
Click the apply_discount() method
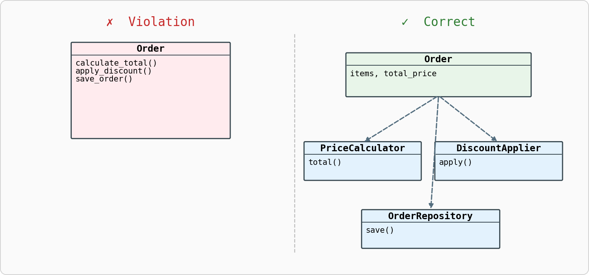click(x=113, y=71)
